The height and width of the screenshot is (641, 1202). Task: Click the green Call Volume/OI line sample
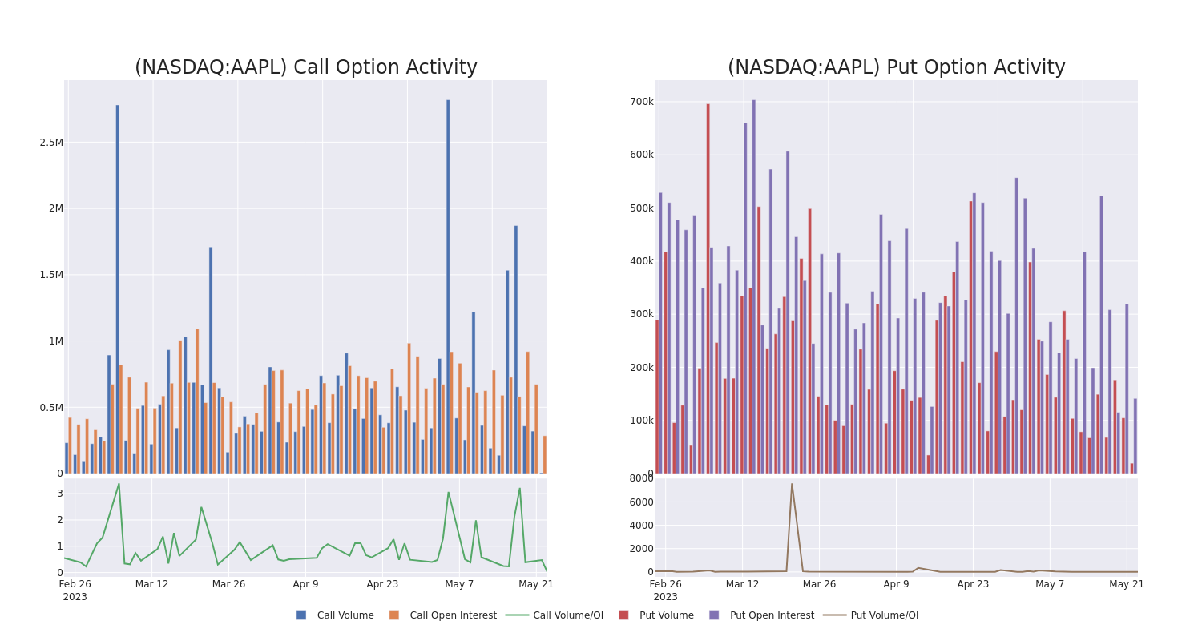coord(517,615)
